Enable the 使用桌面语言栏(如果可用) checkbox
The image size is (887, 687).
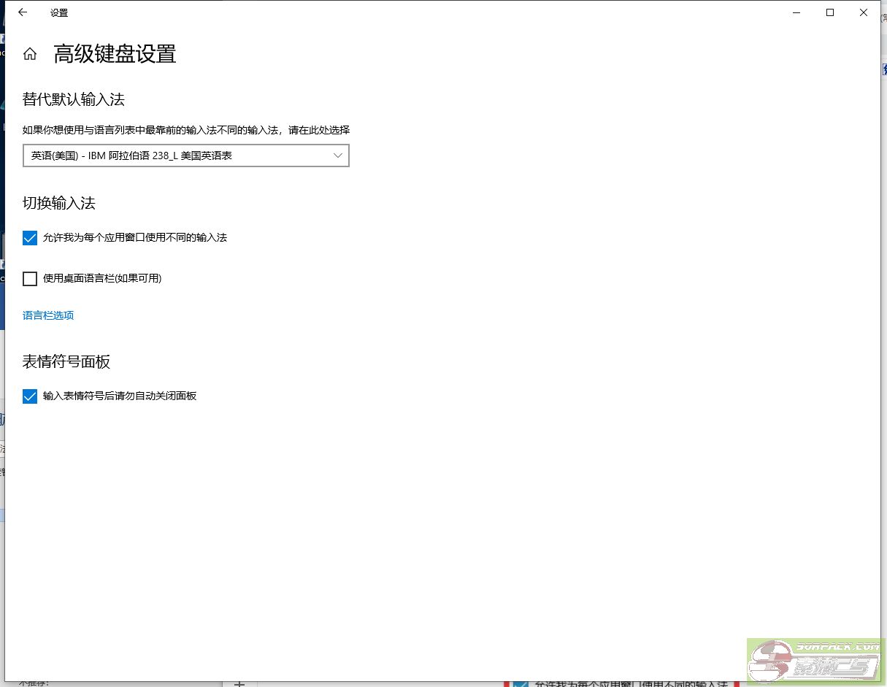point(30,279)
